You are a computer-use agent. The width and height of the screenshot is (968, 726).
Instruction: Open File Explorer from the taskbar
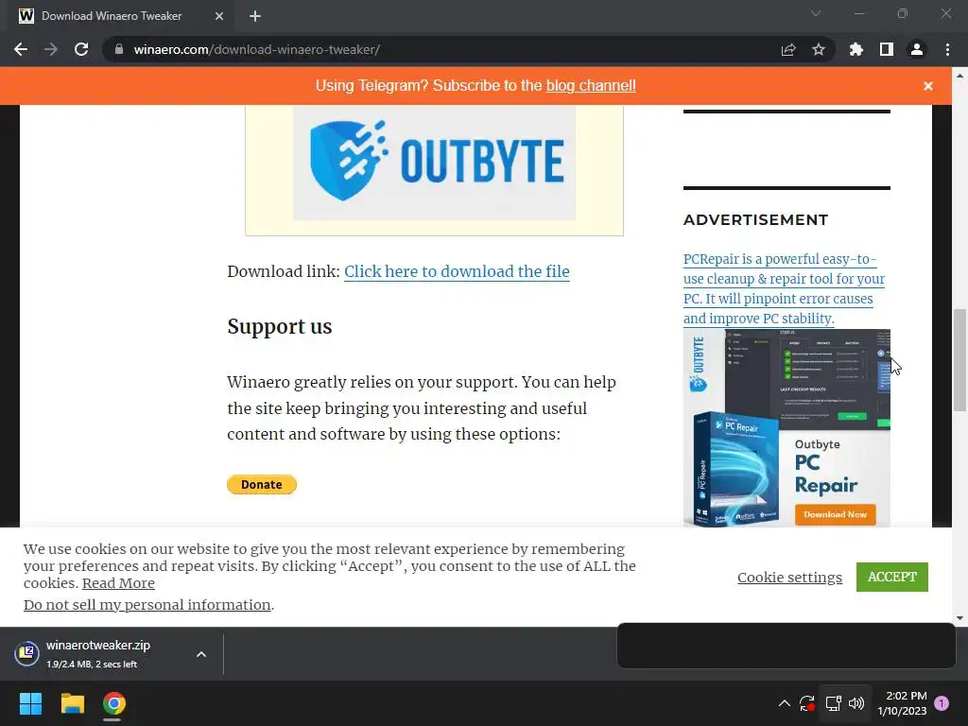coord(72,703)
